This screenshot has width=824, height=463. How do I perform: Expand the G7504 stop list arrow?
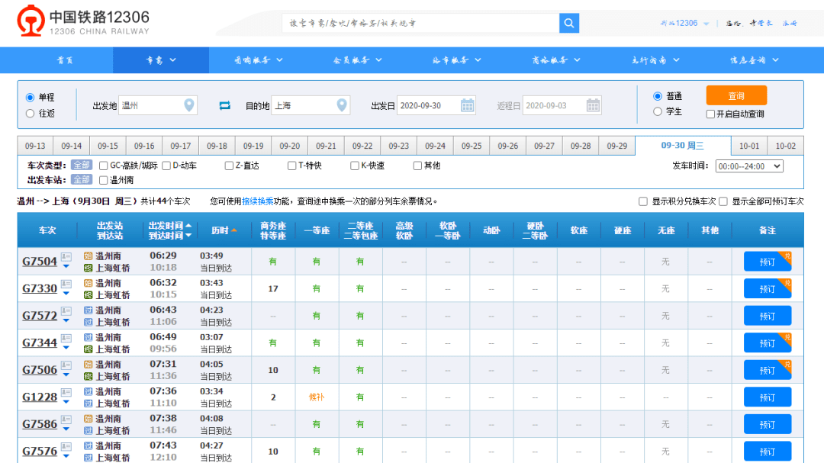click(66, 266)
